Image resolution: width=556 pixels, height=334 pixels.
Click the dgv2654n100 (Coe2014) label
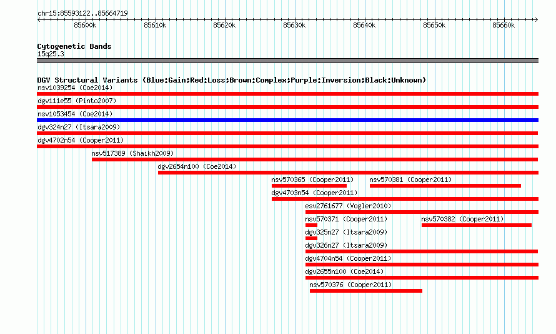[x=197, y=166]
